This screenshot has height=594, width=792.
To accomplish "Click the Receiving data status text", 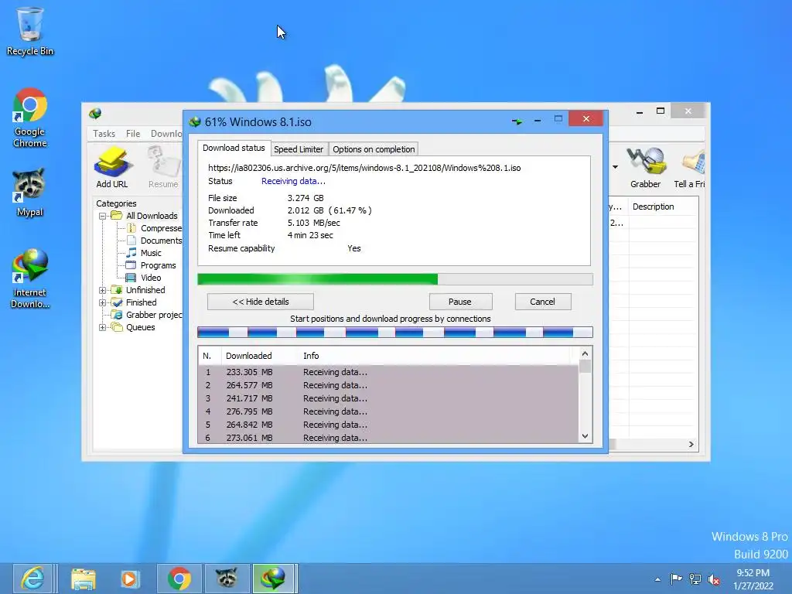I will click(293, 181).
